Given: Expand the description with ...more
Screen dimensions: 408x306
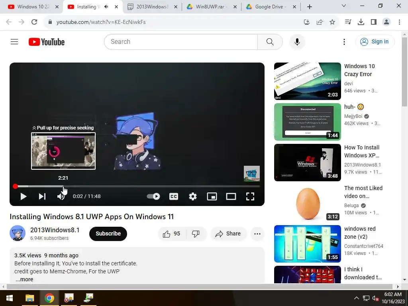Looking at the screenshot, I should click(24, 279).
